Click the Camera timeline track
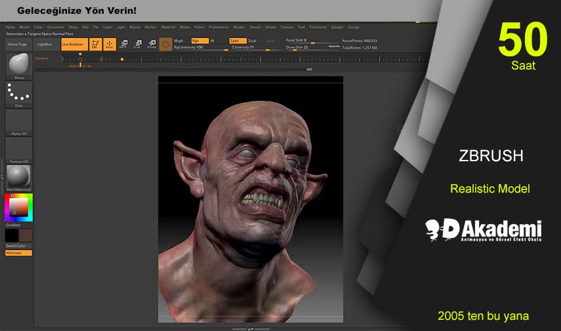This screenshot has width=561, height=331. coord(230,59)
